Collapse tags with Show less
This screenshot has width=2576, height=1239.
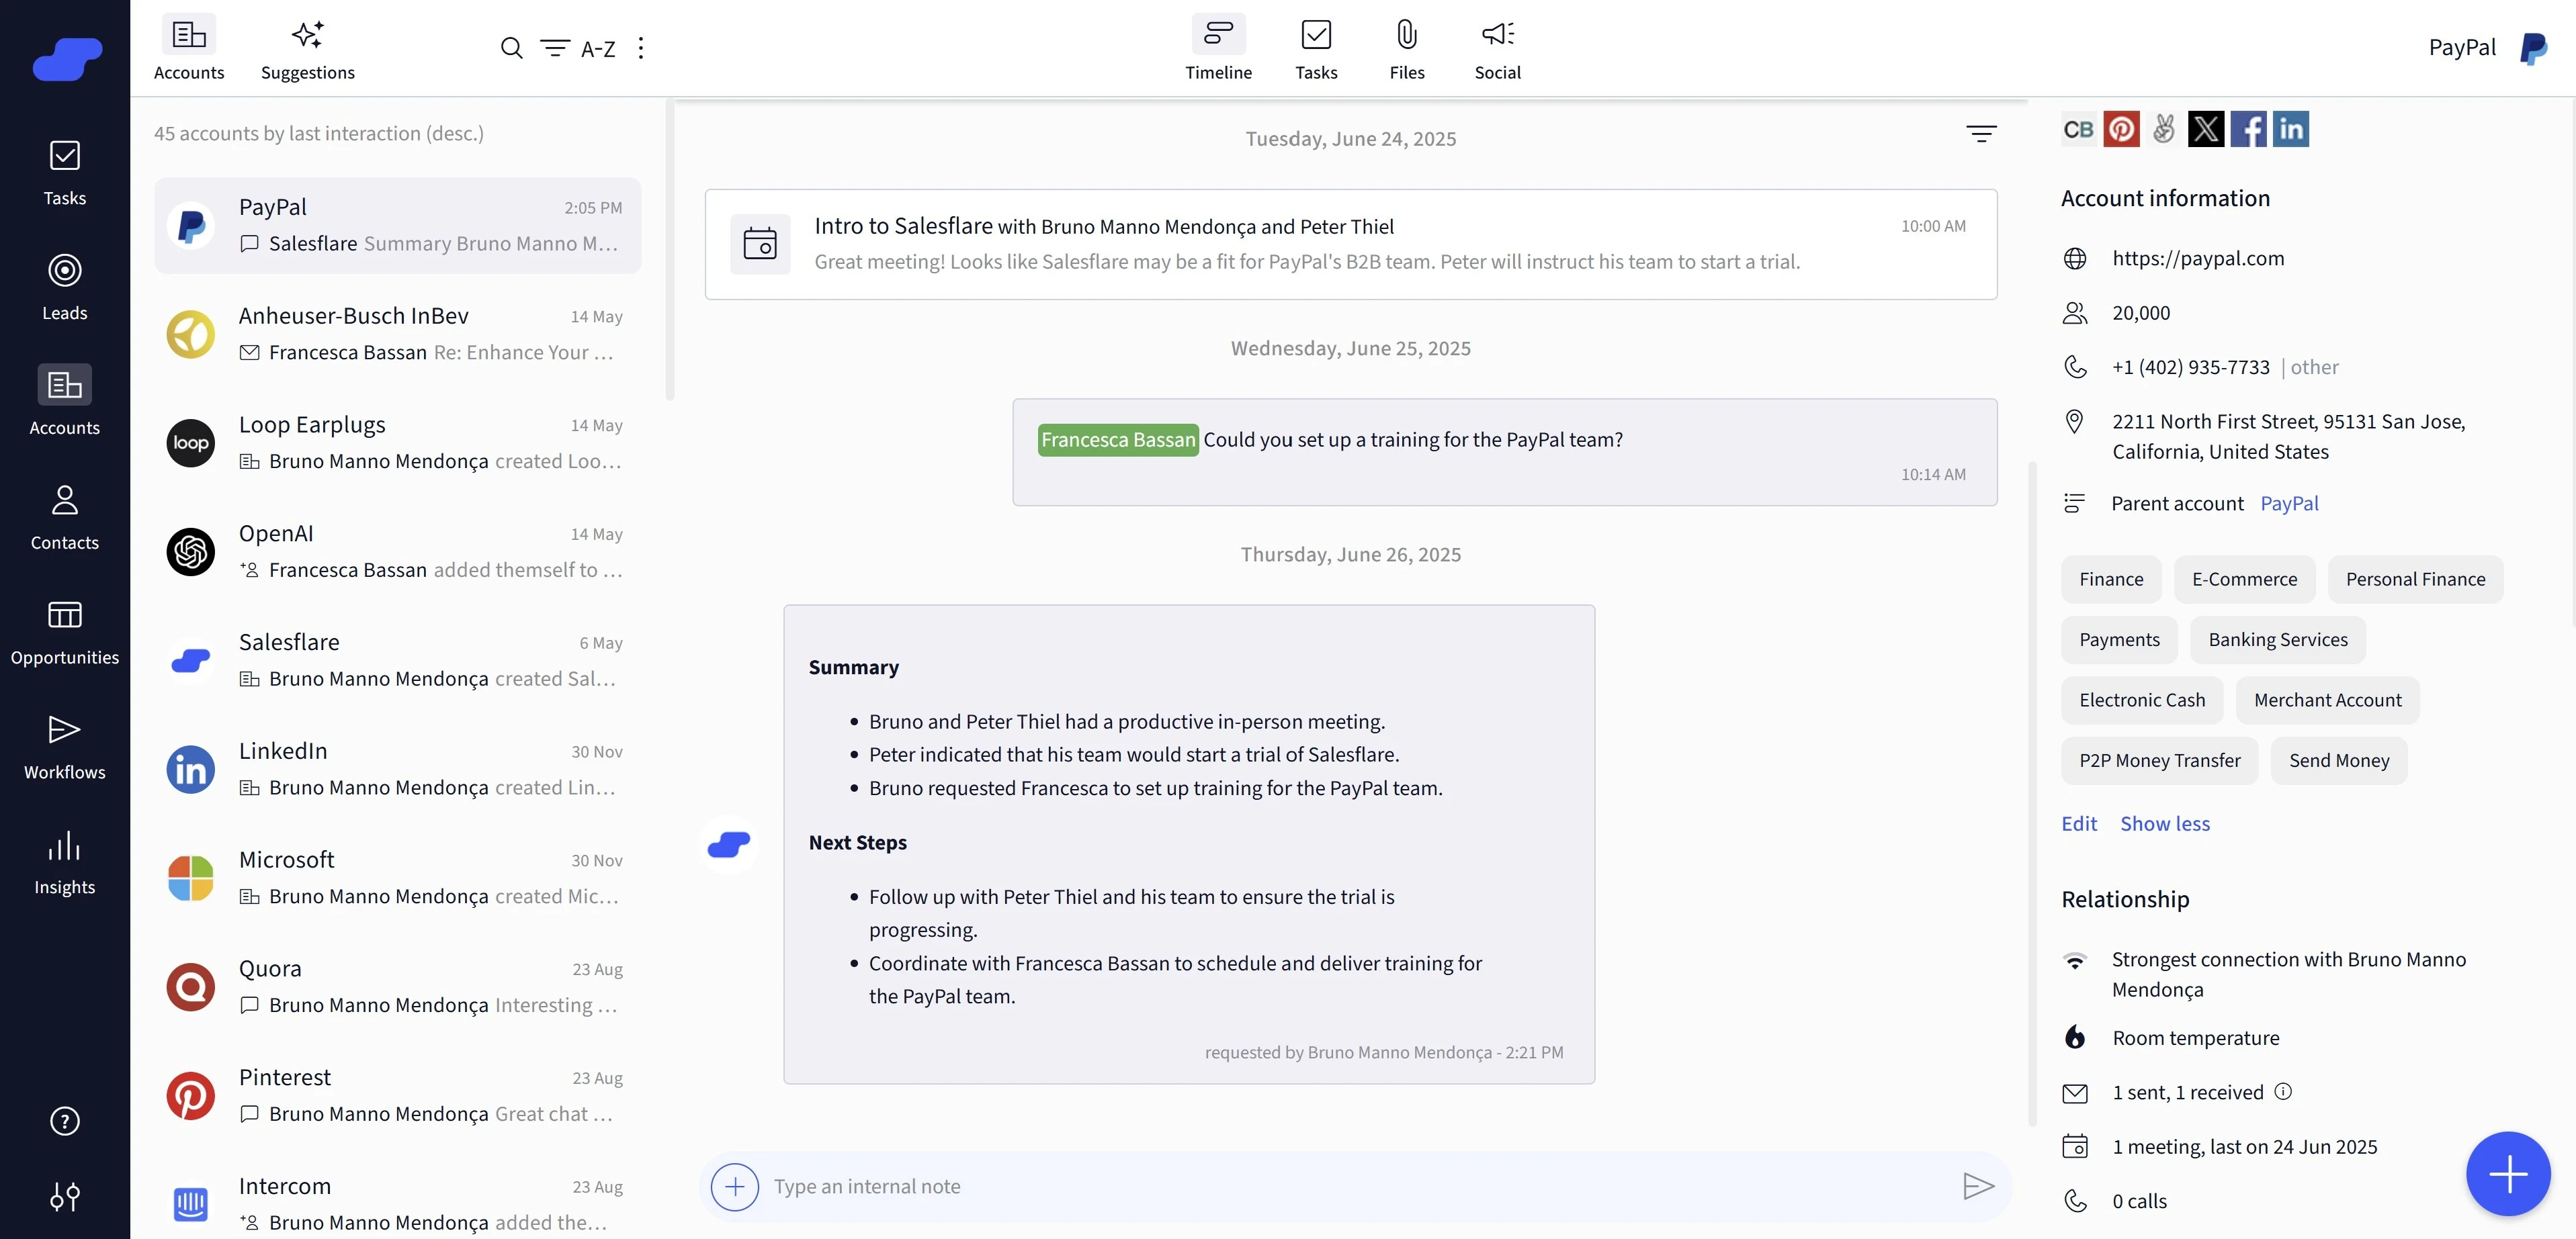click(2165, 825)
